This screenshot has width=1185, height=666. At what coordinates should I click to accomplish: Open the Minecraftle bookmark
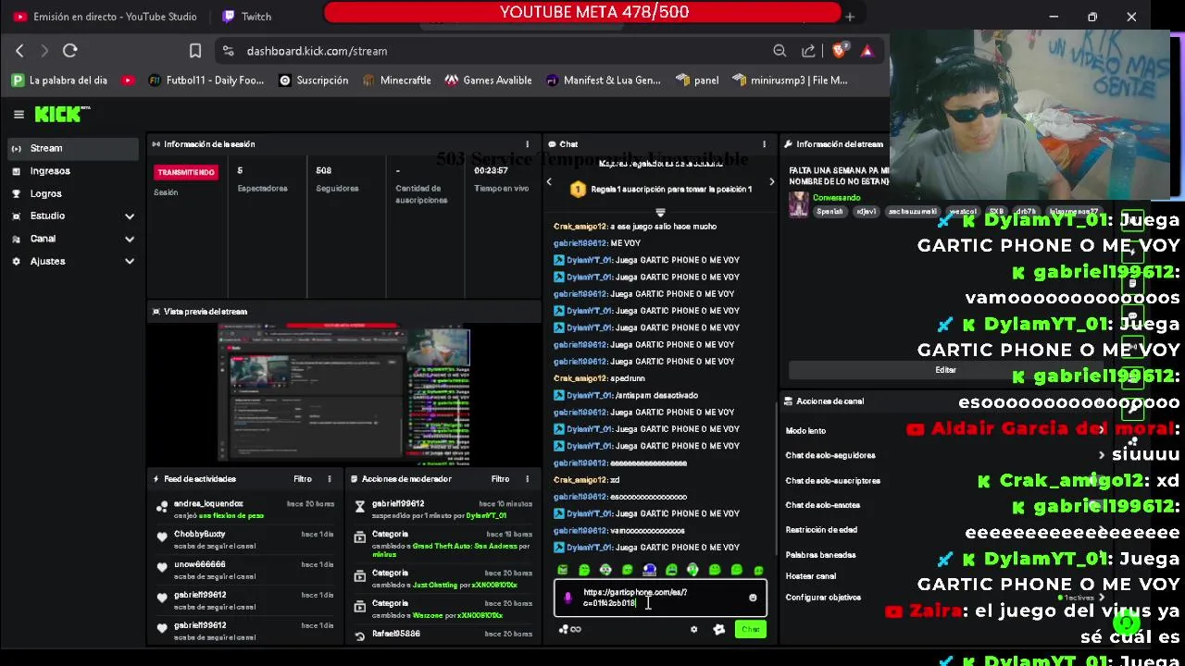click(x=395, y=80)
